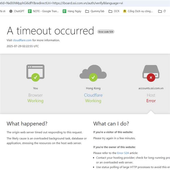Open NOTE - Google Tran... bookmark

(x=43, y=11)
